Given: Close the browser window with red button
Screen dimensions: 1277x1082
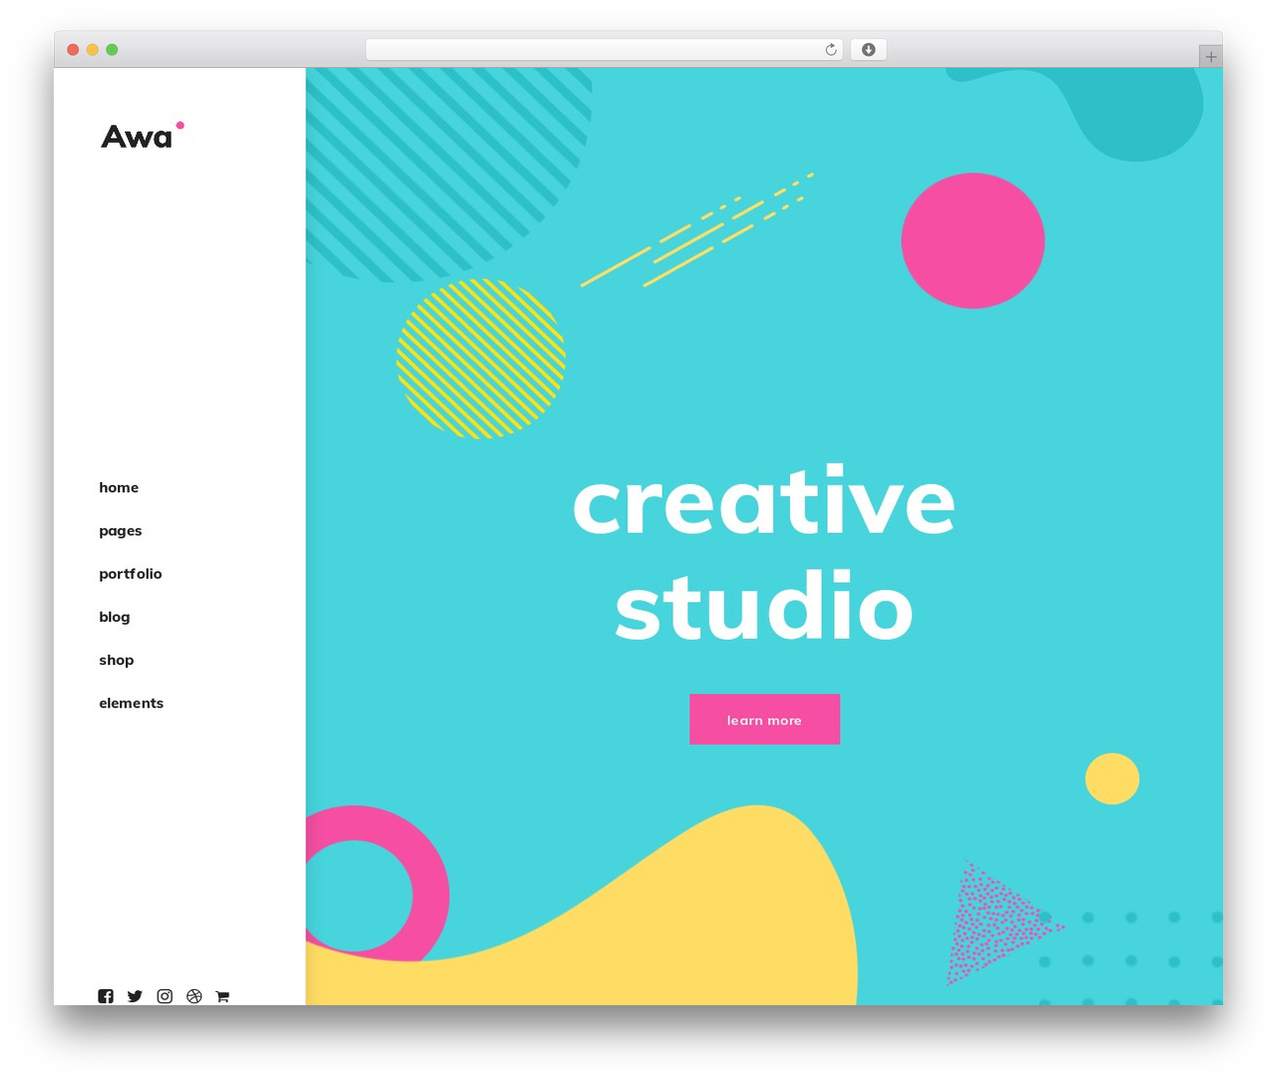Looking at the screenshot, I should [x=73, y=50].
